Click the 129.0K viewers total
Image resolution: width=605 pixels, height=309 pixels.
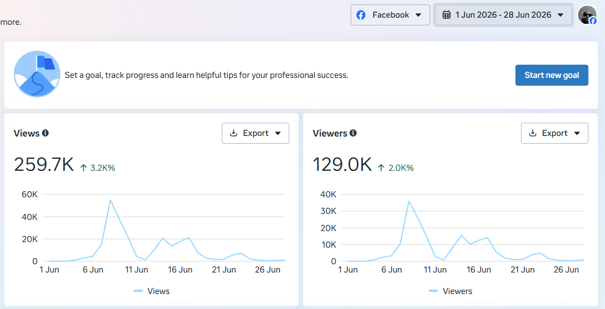[x=342, y=165]
